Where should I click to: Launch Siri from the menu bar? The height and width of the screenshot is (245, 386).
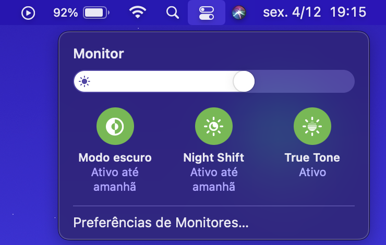(239, 13)
